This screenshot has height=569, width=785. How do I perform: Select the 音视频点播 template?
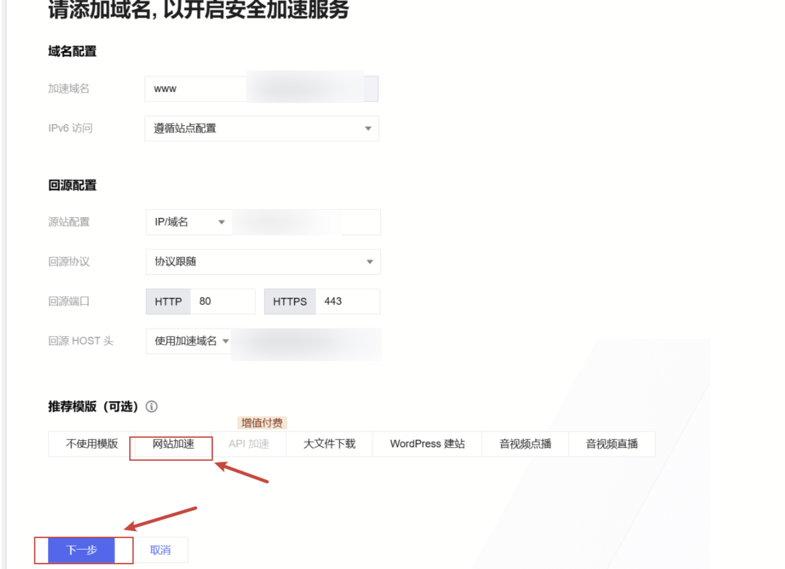(x=525, y=444)
